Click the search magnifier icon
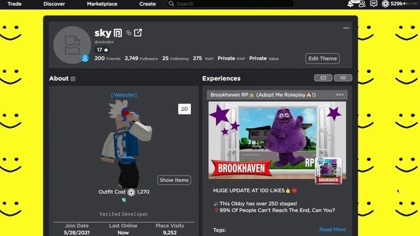420x236 pixels. [171, 4]
